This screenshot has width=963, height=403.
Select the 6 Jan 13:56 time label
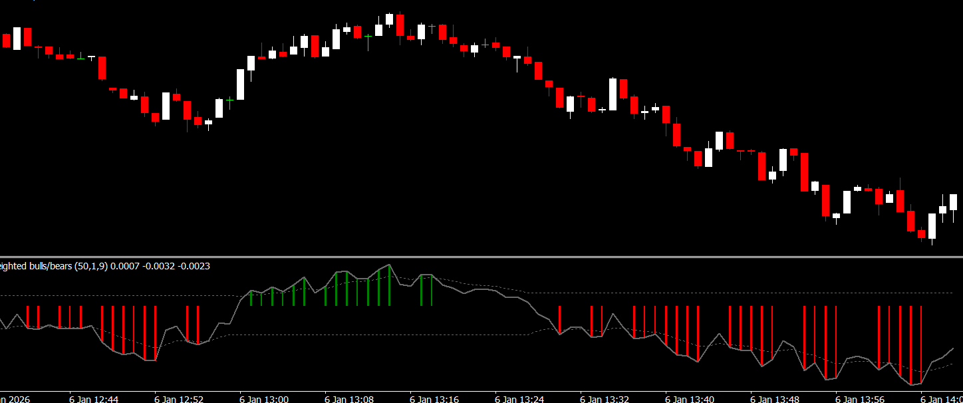click(x=860, y=399)
